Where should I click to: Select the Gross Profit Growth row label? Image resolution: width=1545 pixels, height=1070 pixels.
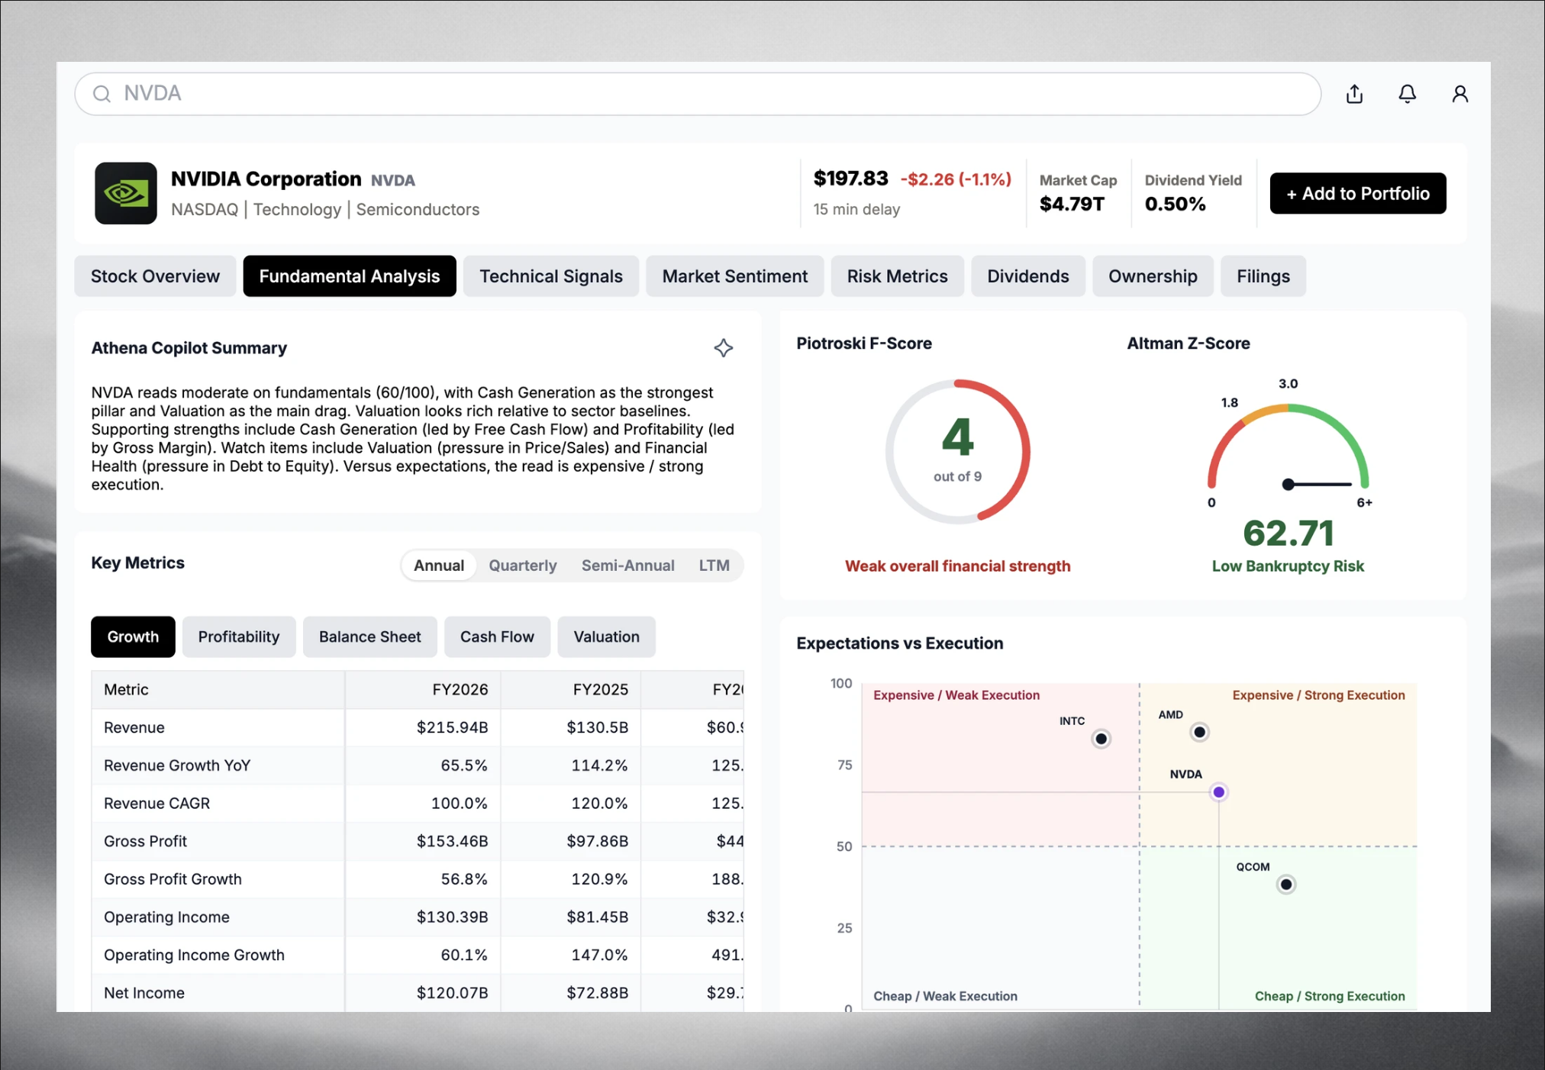click(173, 879)
